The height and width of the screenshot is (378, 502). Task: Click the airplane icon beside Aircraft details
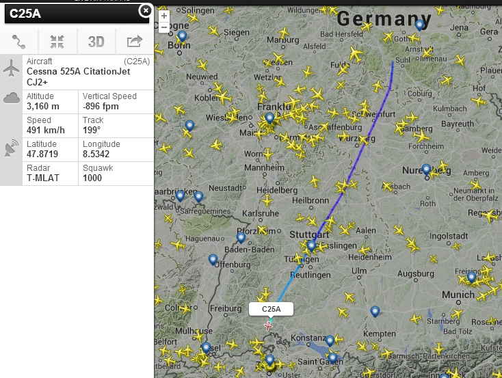coord(11,68)
